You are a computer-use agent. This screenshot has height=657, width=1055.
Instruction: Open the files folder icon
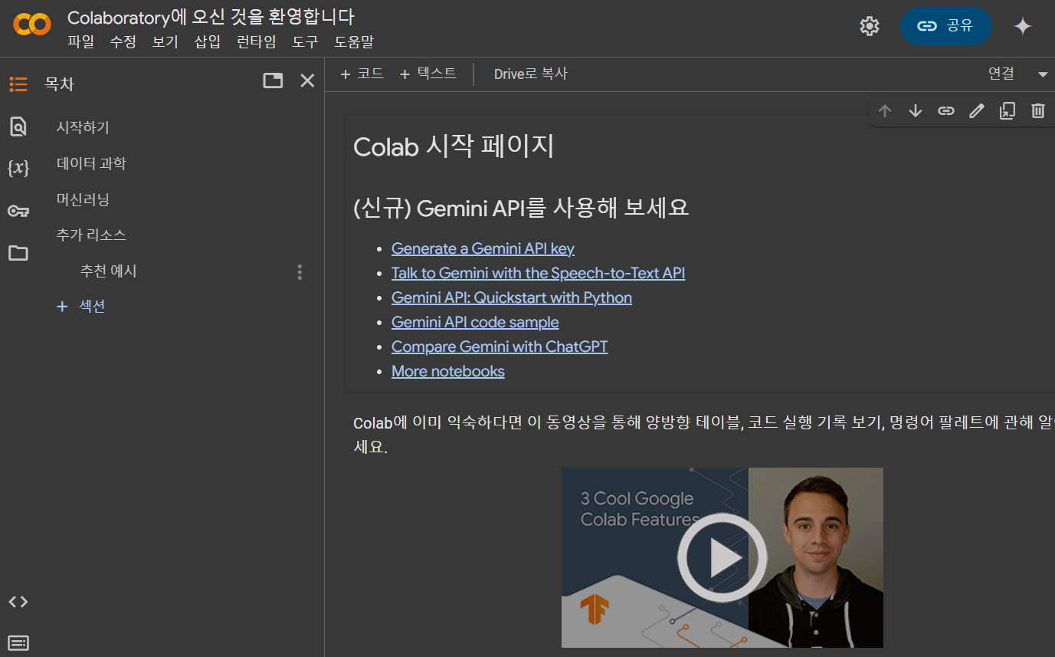pos(18,253)
